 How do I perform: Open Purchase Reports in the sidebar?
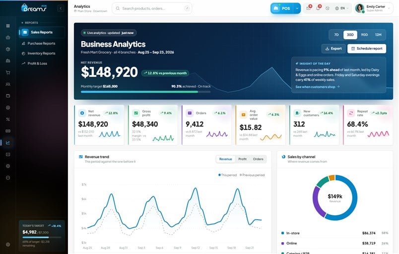42,44
